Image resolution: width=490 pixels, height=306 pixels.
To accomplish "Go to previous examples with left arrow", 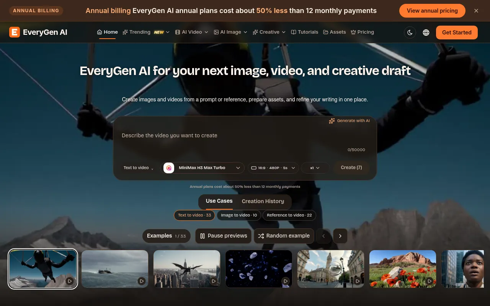I will click(323, 236).
